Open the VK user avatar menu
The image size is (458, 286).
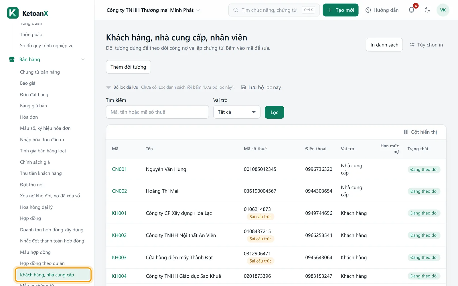443,10
